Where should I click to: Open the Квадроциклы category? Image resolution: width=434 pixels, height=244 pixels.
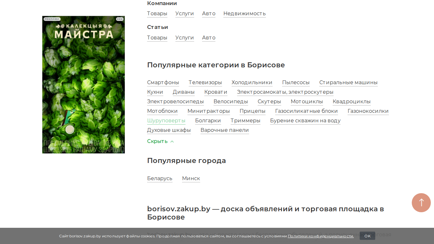(x=352, y=102)
